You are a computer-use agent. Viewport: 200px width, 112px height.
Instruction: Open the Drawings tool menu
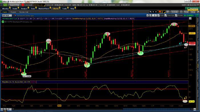point(169,15)
